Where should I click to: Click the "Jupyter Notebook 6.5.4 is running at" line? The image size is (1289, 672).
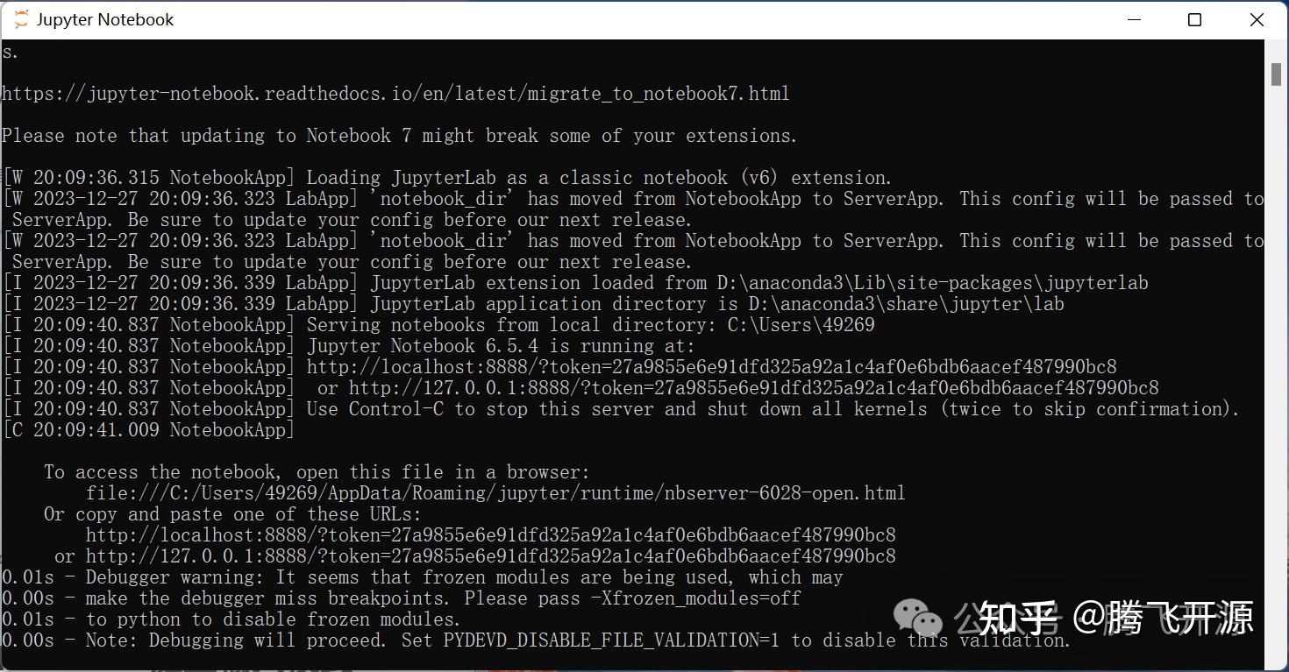tap(500, 346)
